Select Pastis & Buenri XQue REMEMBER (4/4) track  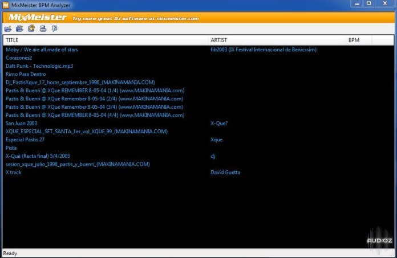click(x=95, y=115)
